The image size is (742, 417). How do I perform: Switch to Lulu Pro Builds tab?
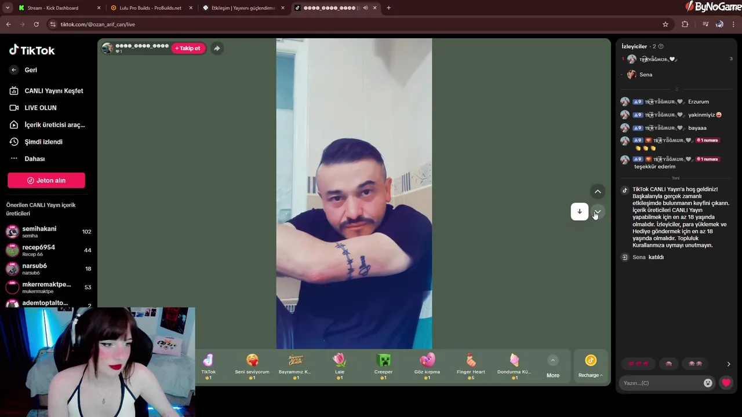151,8
